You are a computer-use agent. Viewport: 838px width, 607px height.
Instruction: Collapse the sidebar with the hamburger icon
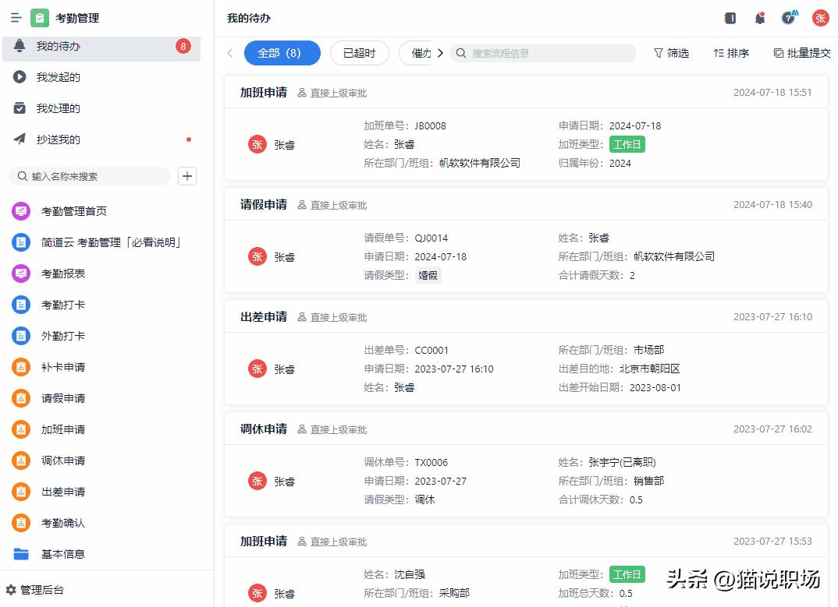pyautogui.click(x=16, y=18)
